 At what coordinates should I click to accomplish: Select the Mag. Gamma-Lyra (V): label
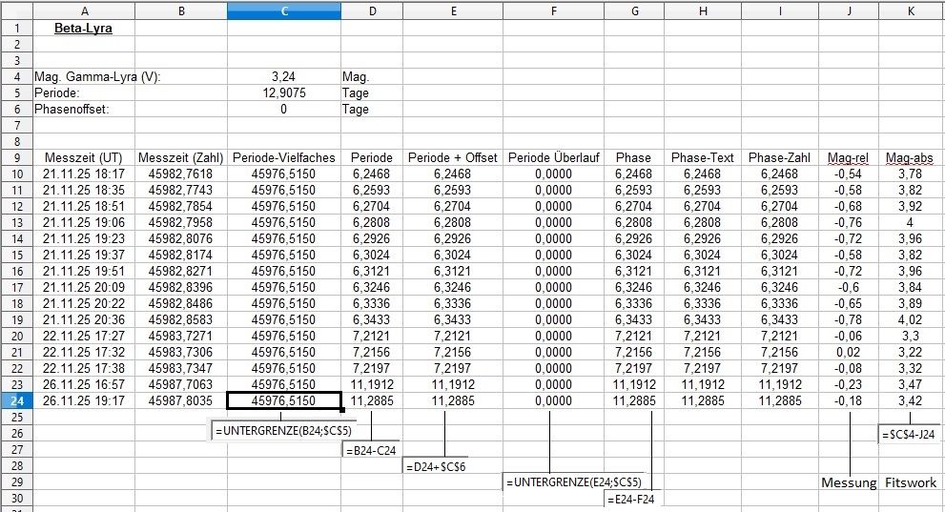pos(97,76)
